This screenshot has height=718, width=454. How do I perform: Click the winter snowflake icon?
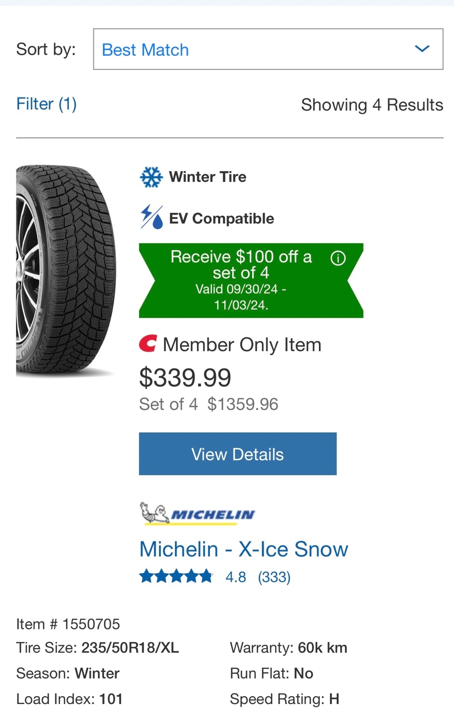point(151,177)
